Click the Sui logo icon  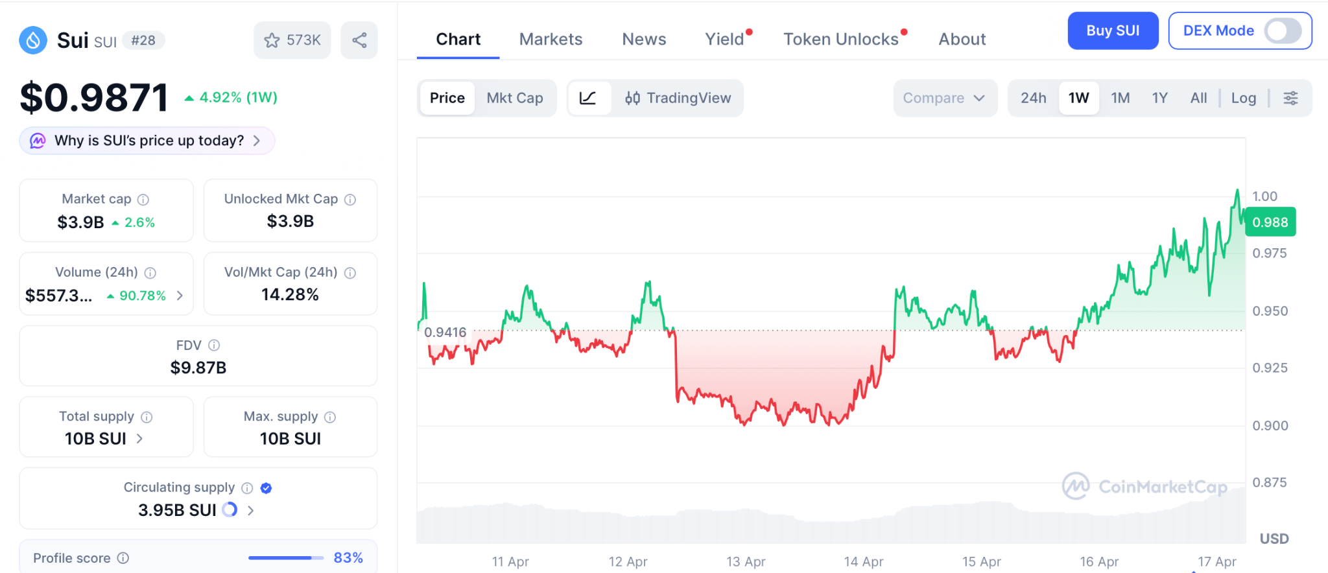click(33, 40)
